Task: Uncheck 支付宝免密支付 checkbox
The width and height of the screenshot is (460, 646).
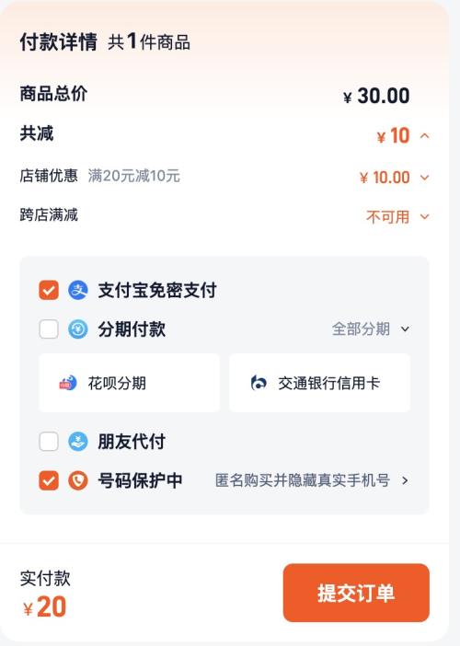Action: [x=49, y=290]
